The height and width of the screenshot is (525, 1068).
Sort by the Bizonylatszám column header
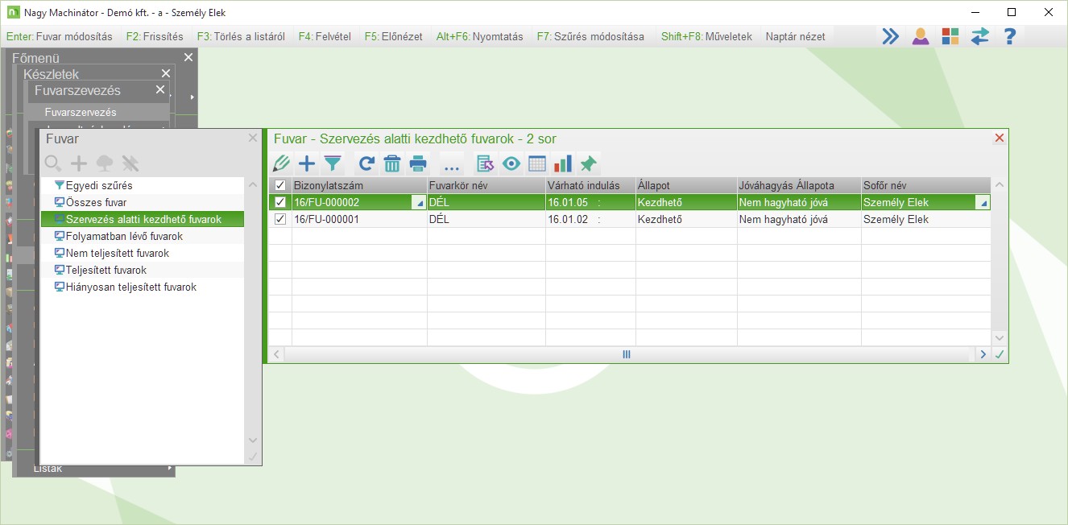[359, 185]
